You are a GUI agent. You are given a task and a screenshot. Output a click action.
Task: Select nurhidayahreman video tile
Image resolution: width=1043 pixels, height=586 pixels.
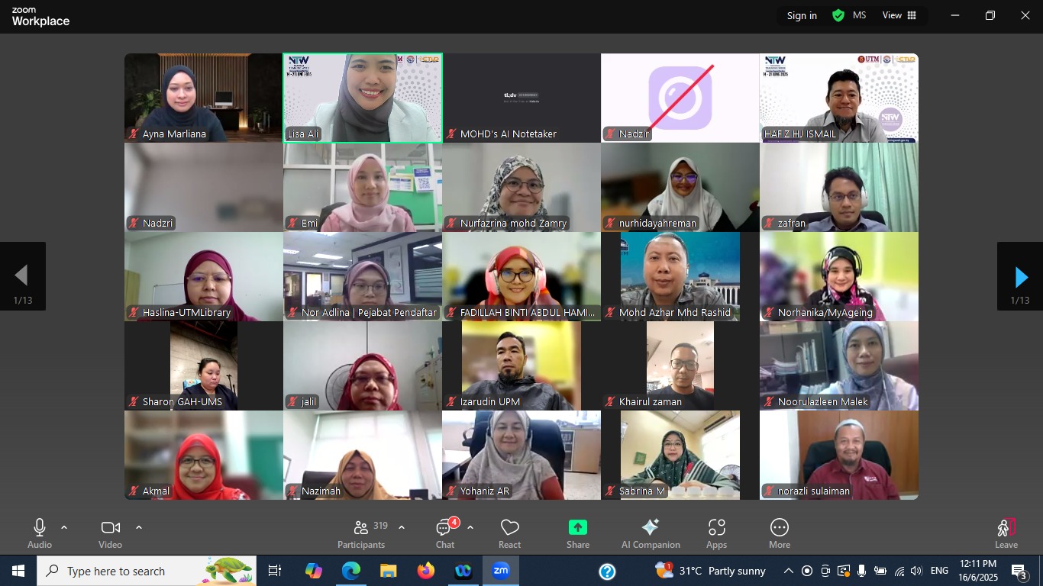pos(680,187)
